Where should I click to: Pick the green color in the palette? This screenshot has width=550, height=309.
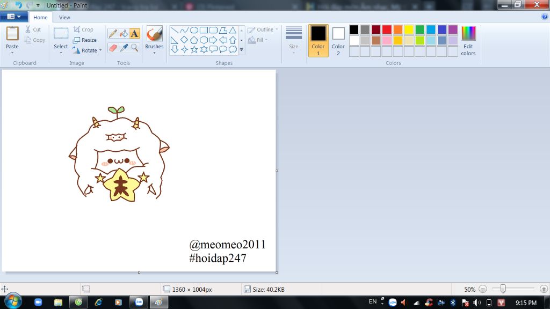tap(420, 30)
